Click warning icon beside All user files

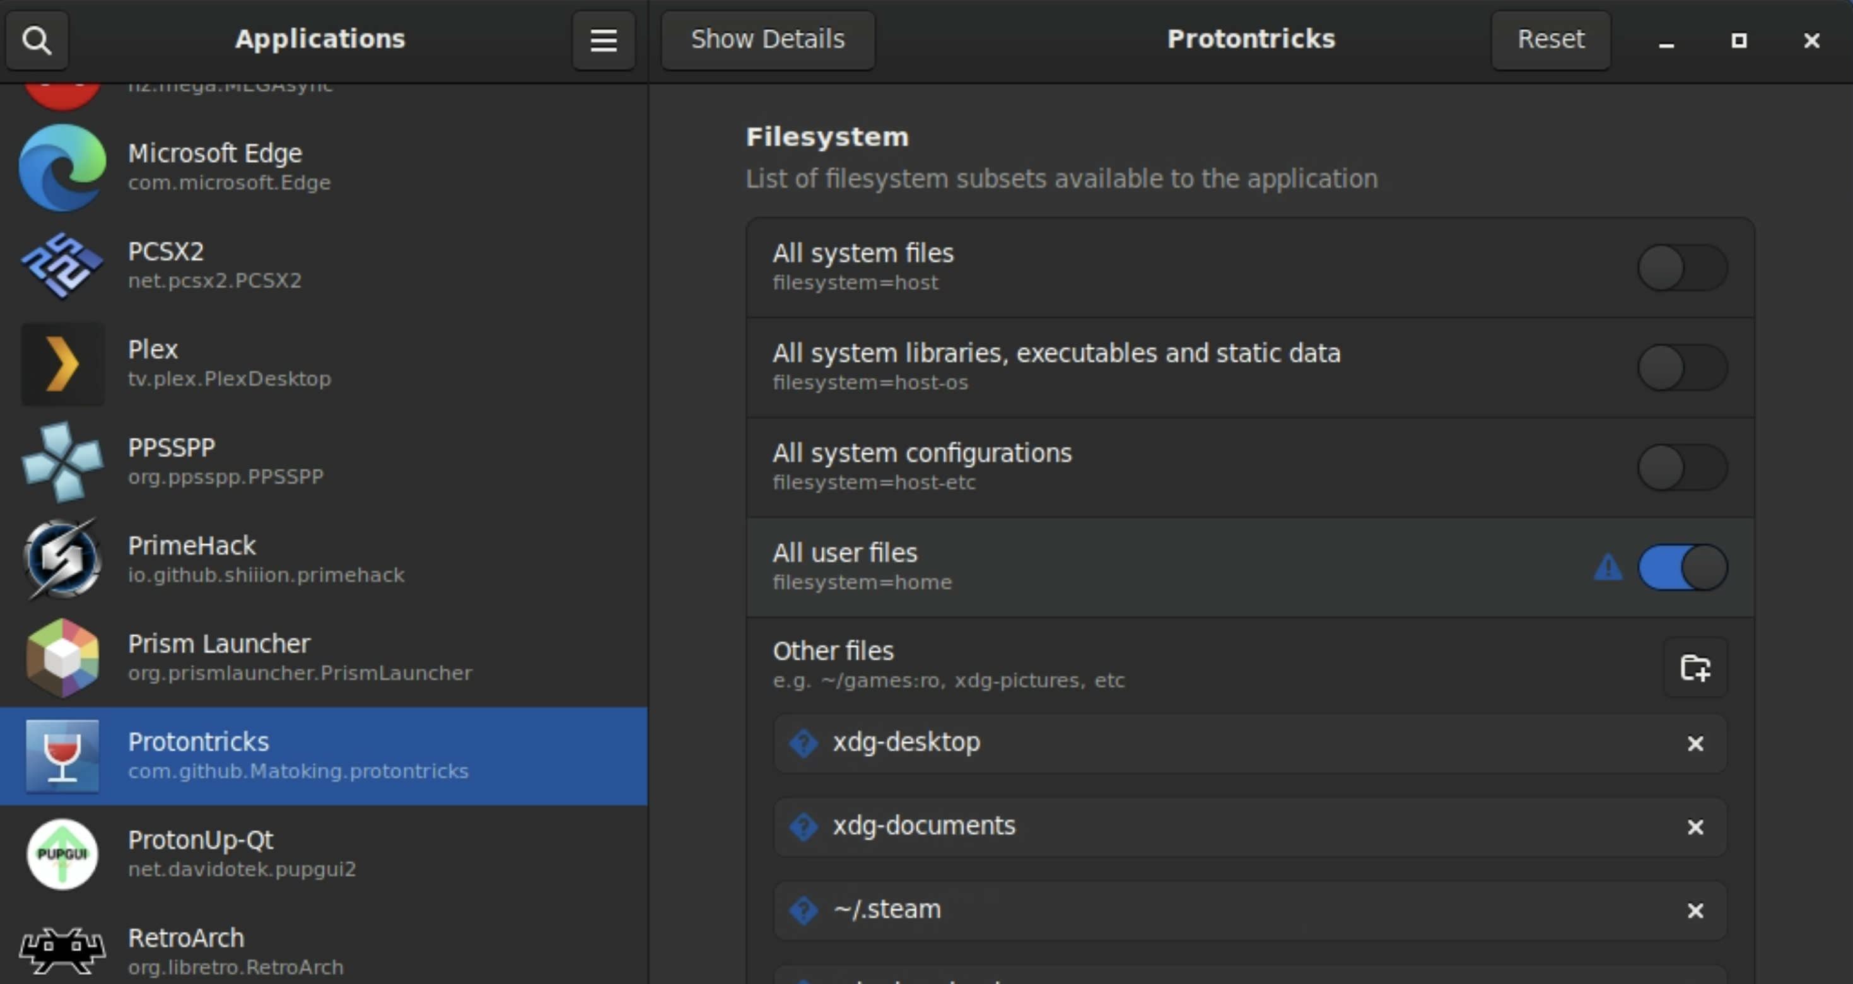click(1608, 568)
